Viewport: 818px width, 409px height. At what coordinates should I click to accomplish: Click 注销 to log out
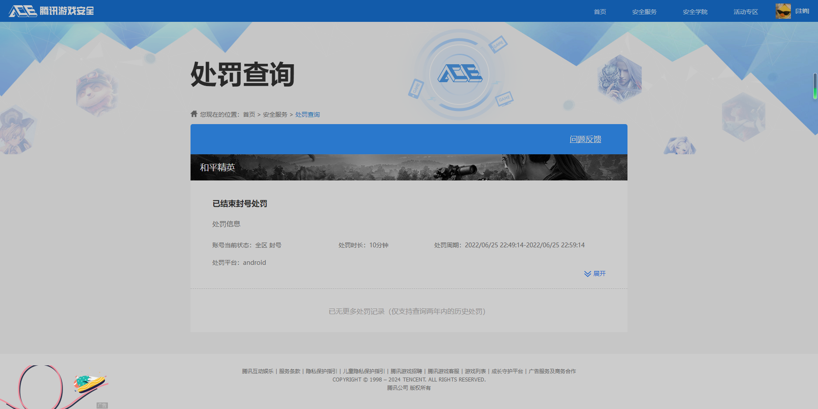[802, 11]
